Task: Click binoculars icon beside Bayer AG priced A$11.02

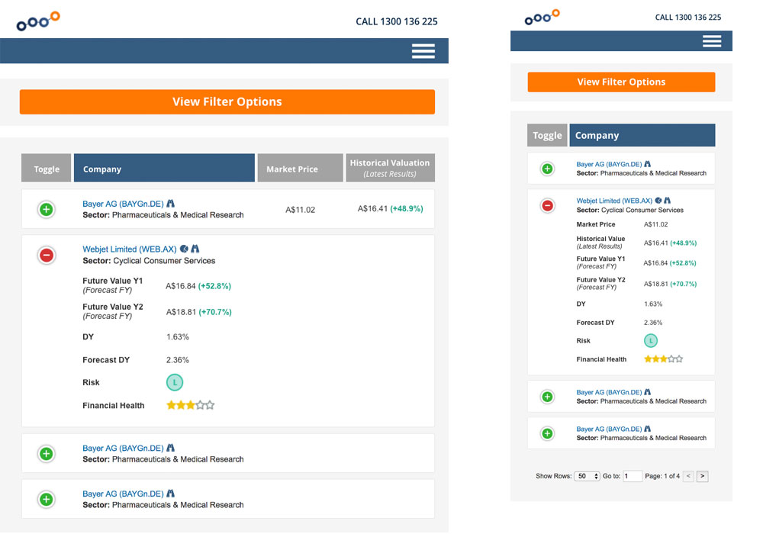Action: tap(170, 203)
